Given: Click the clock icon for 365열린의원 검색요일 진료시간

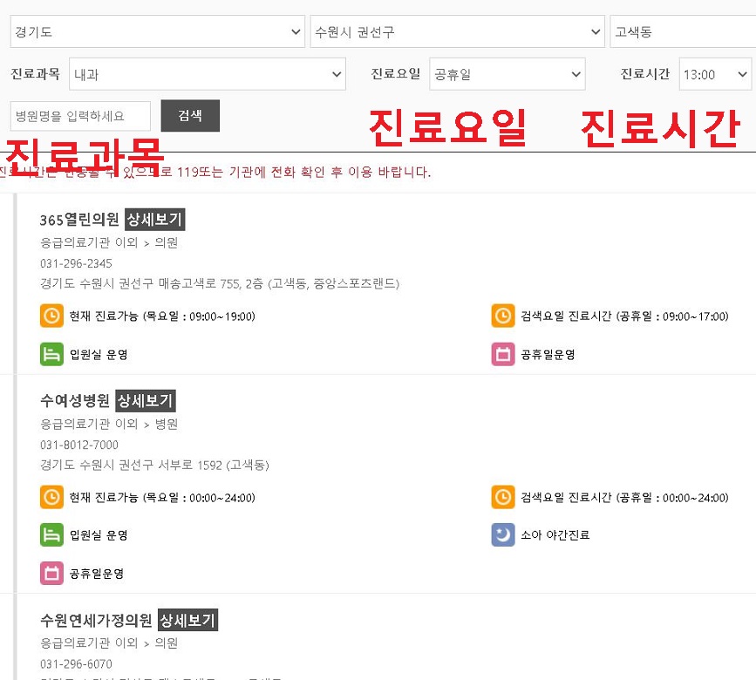Looking at the screenshot, I should click(x=503, y=316).
